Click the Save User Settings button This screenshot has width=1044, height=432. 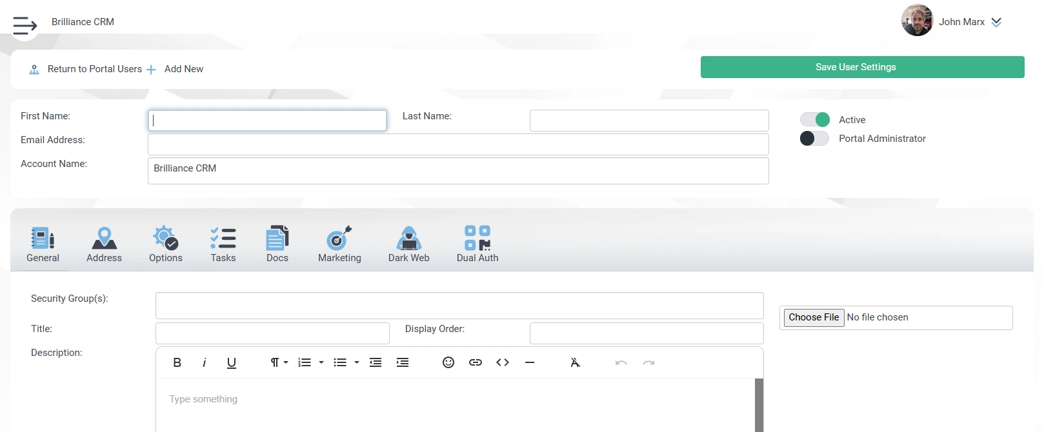click(862, 67)
